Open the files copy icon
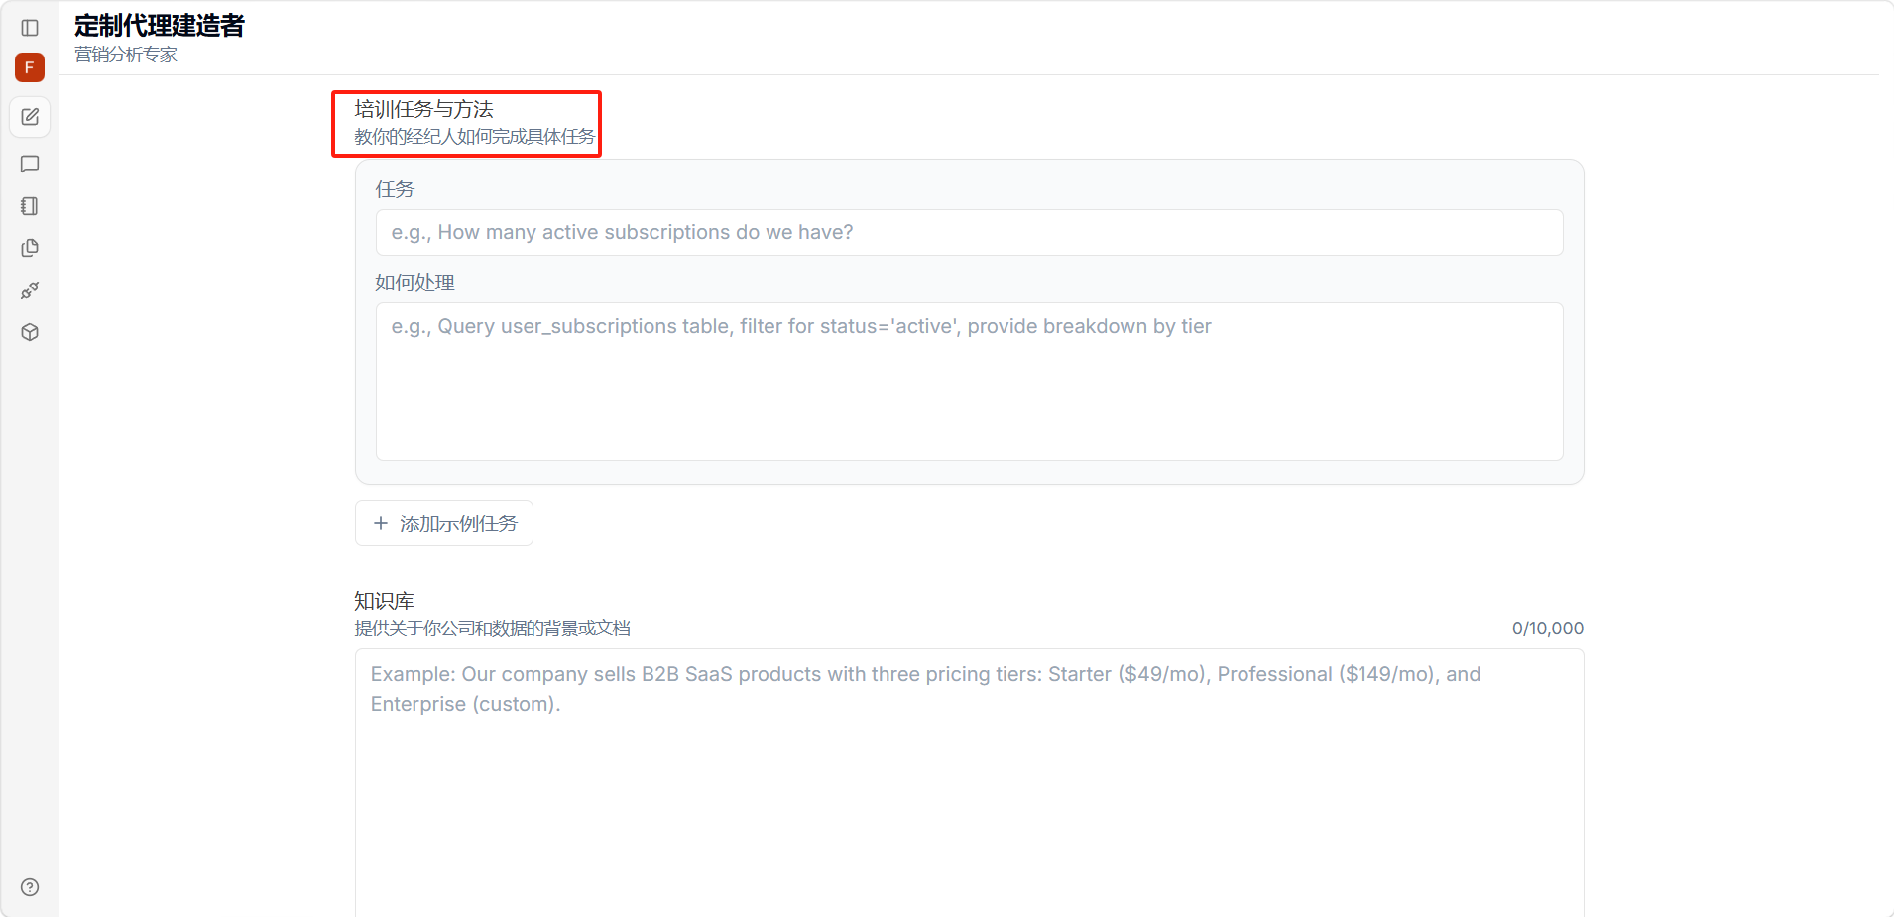 coord(30,248)
